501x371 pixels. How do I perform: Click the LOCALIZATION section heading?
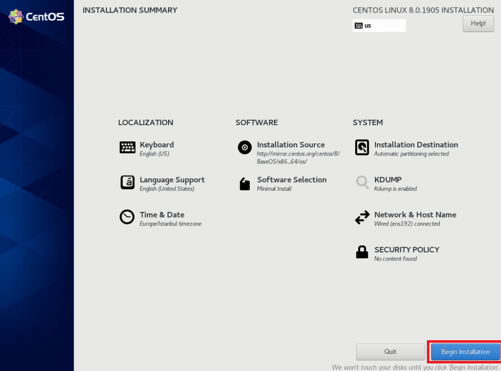(146, 122)
